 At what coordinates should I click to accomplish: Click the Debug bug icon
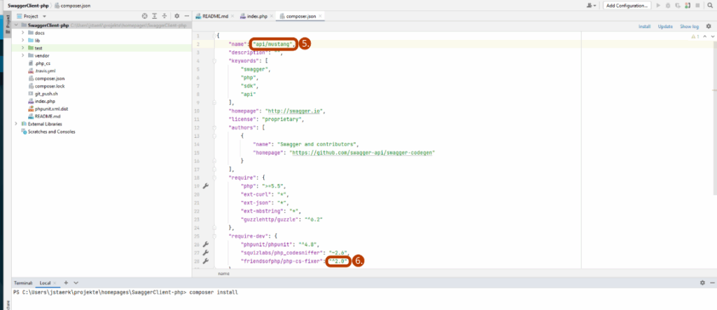[668, 6]
